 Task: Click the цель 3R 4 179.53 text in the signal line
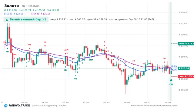[x=97, y=19]
